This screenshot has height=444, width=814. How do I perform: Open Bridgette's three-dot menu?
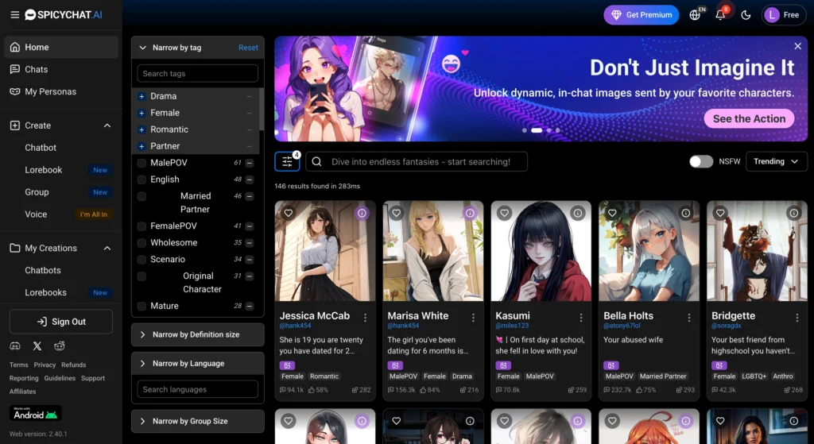click(x=797, y=318)
